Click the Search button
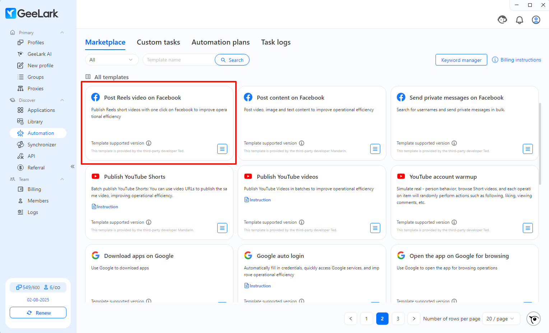The image size is (549, 333). [x=232, y=60]
